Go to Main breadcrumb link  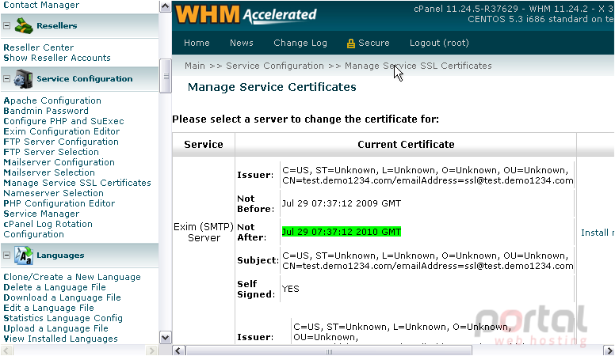pos(195,66)
